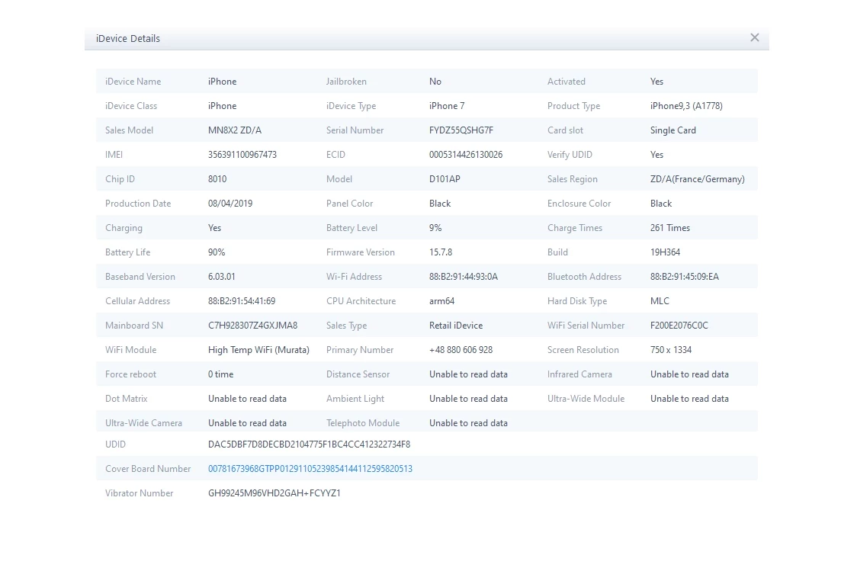Select the Sales Region ZD/A(France/Germany)
Image resolution: width=857 pixels, height=568 pixels.
698,179
